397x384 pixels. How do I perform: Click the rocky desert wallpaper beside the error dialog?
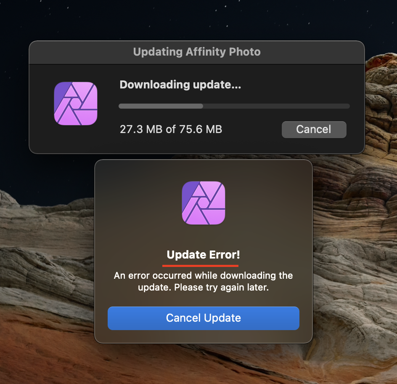[x=45, y=253]
